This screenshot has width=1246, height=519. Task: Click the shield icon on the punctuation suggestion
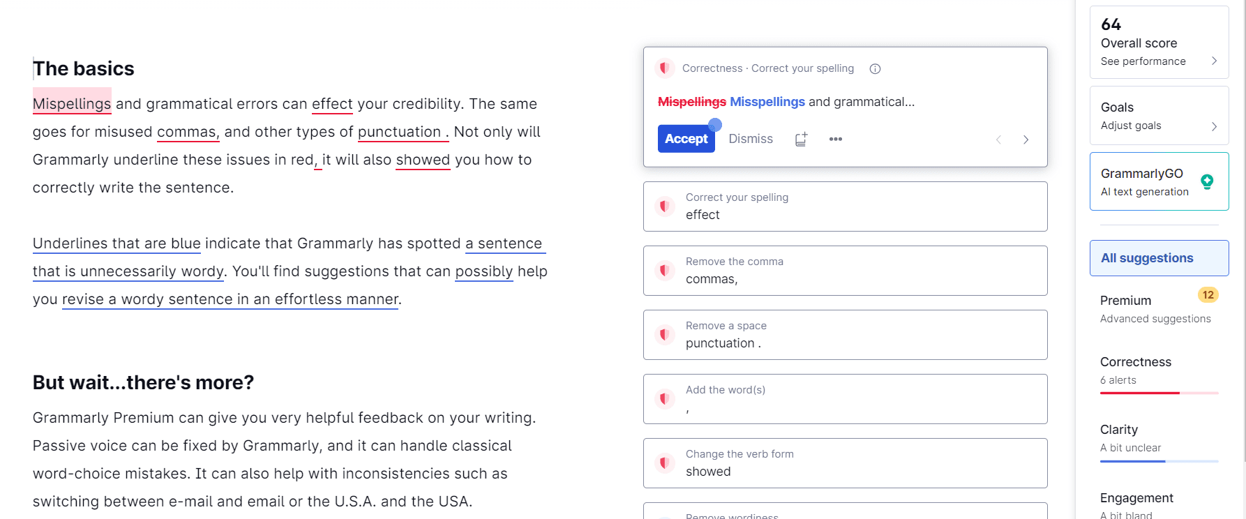coord(664,335)
